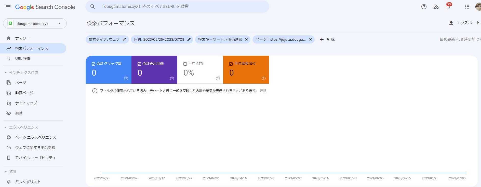Click the エクスポート download button
The width and height of the screenshot is (481, 187).
(464, 23)
